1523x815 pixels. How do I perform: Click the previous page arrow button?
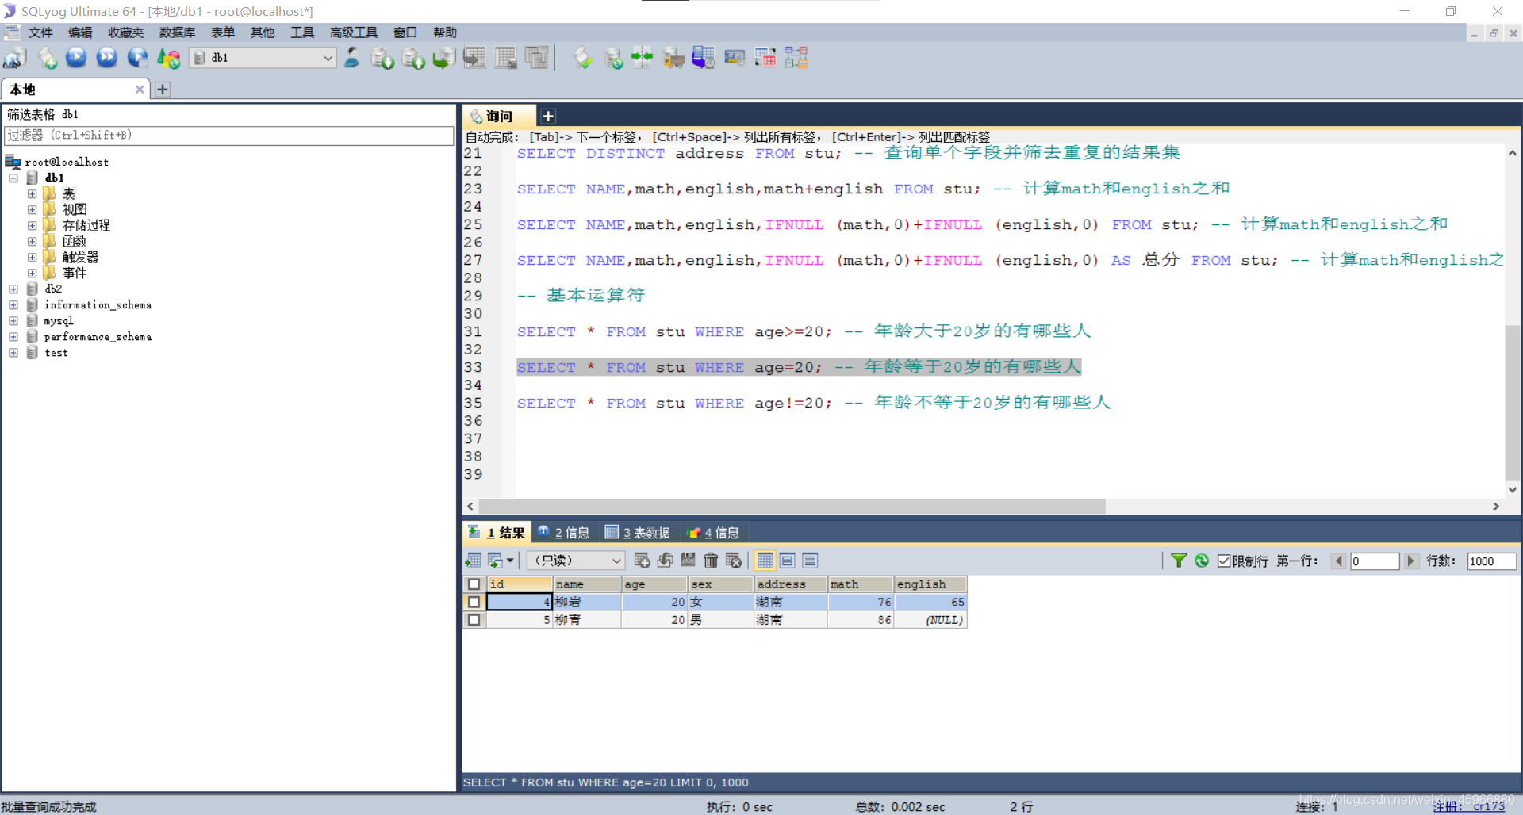(1339, 561)
